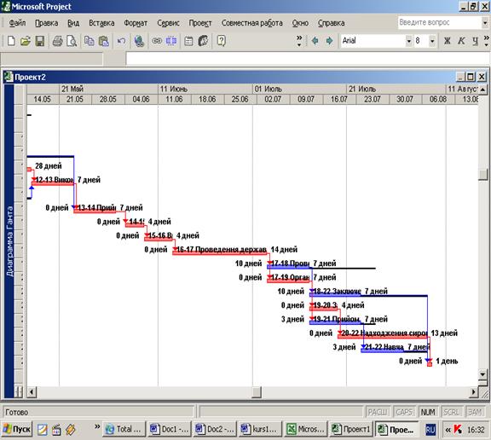Create a new project file icon

[x=11, y=41]
